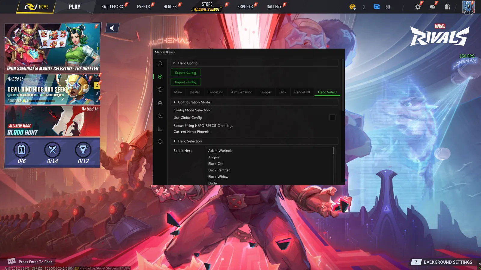Open the image icon in overlay sidebar
The image size is (481, 270).
tap(160, 129)
